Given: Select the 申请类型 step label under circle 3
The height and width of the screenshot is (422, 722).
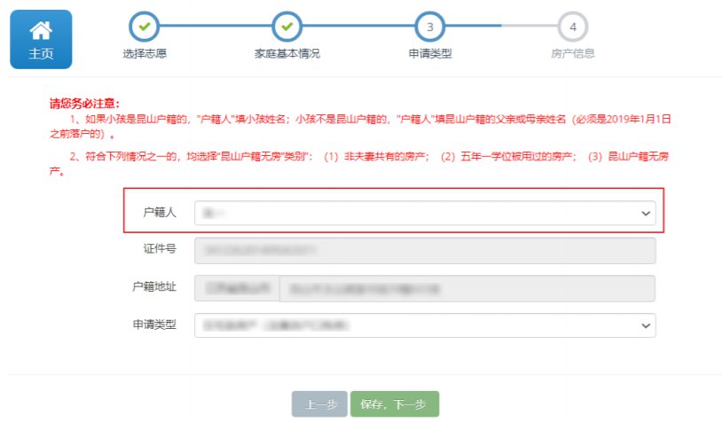Looking at the screenshot, I should [429, 53].
